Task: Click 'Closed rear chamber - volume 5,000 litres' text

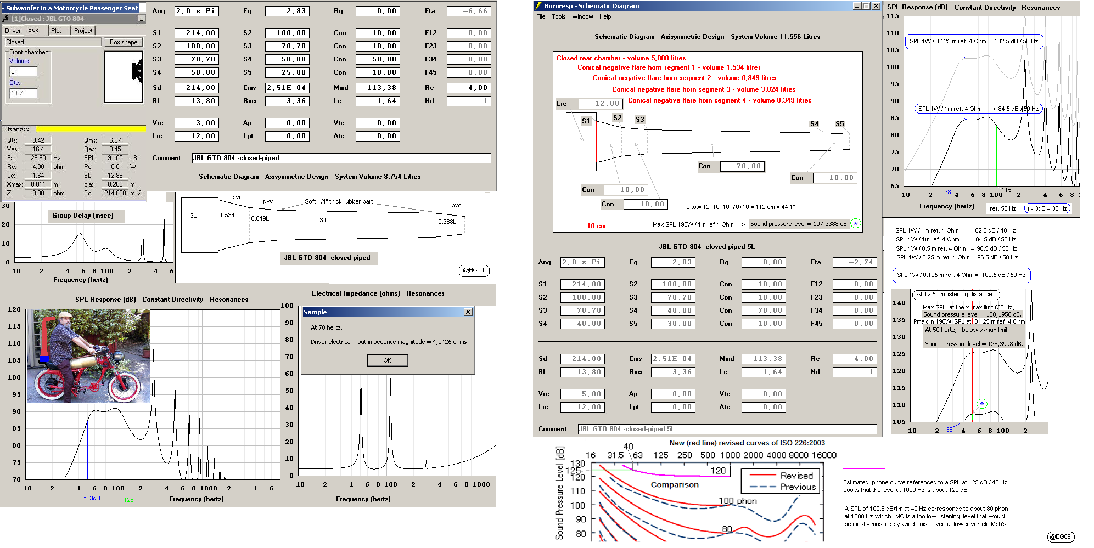Action: click(x=621, y=58)
